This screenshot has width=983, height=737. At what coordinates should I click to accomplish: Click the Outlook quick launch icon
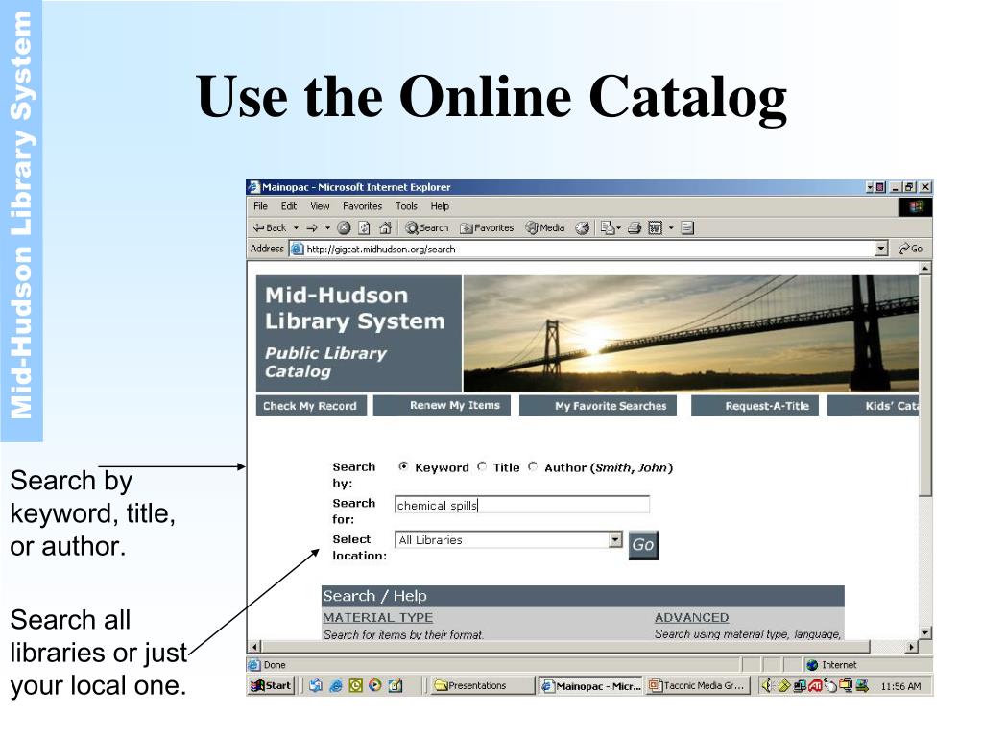[x=355, y=685]
